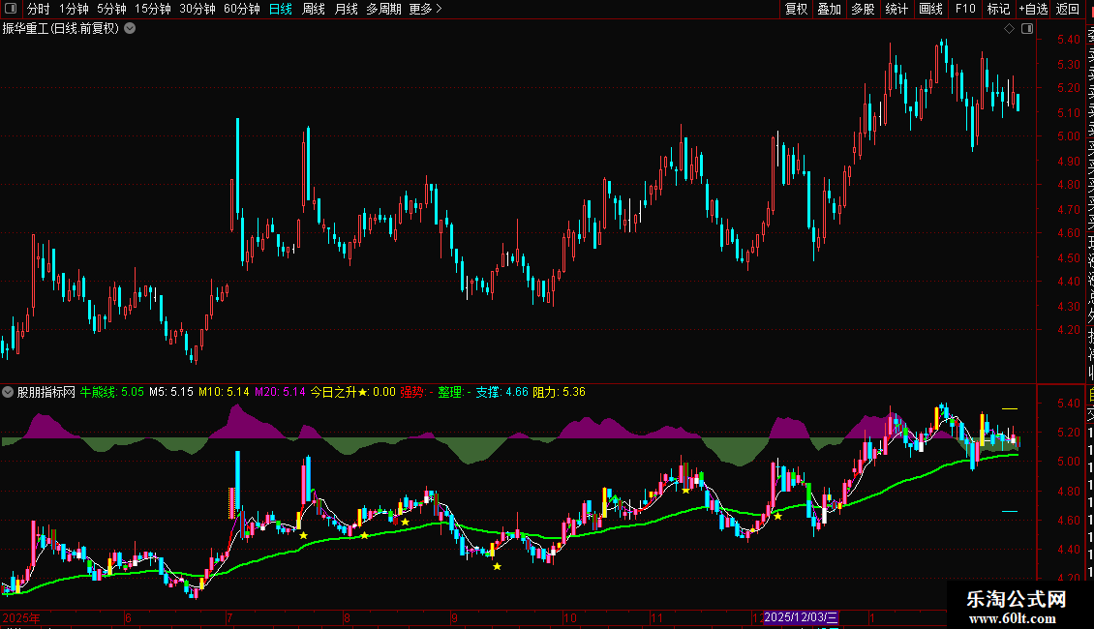Click the 支撑: 4.66 value
This screenshot has width=1094, height=629.
(x=501, y=392)
